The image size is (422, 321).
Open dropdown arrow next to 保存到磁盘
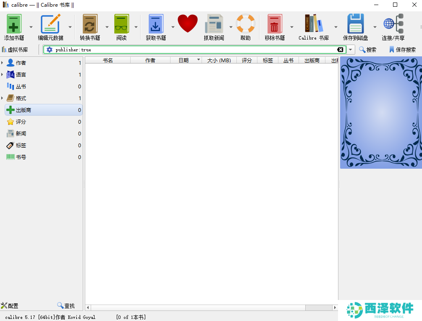click(x=375, y=27)
